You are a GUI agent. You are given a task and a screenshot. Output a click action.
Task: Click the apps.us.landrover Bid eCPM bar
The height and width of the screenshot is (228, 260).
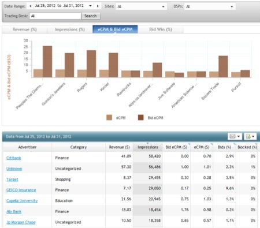(x=157, y=70)
